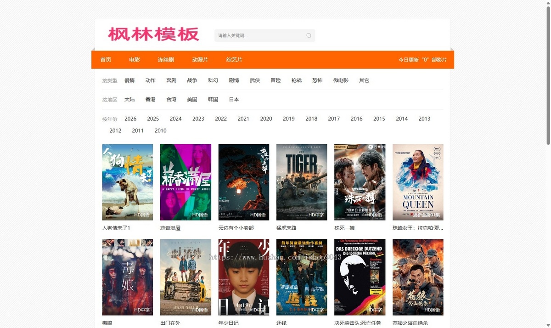Select year 2011 filter
The height and width of the screenshot is (328, 551).
click(138, 131)
